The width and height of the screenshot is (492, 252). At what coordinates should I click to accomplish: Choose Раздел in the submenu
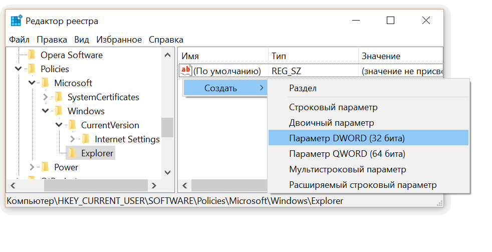click(368, 88)
